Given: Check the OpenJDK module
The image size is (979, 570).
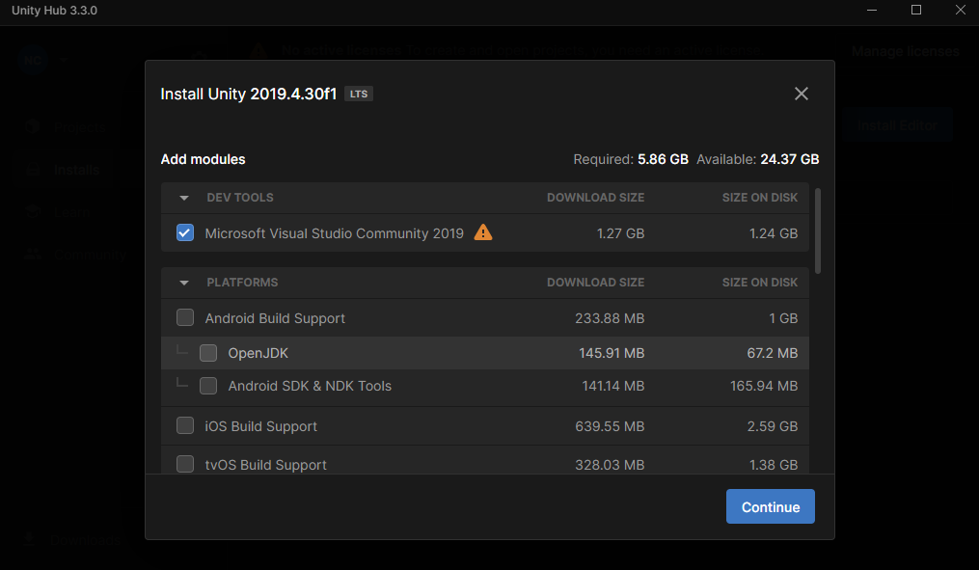Looking at the screenshot, I should (207, 352).
